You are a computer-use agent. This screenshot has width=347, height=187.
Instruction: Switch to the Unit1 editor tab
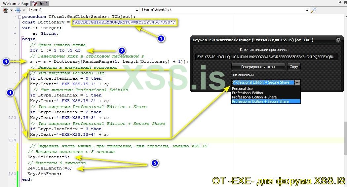click(40, 3)
